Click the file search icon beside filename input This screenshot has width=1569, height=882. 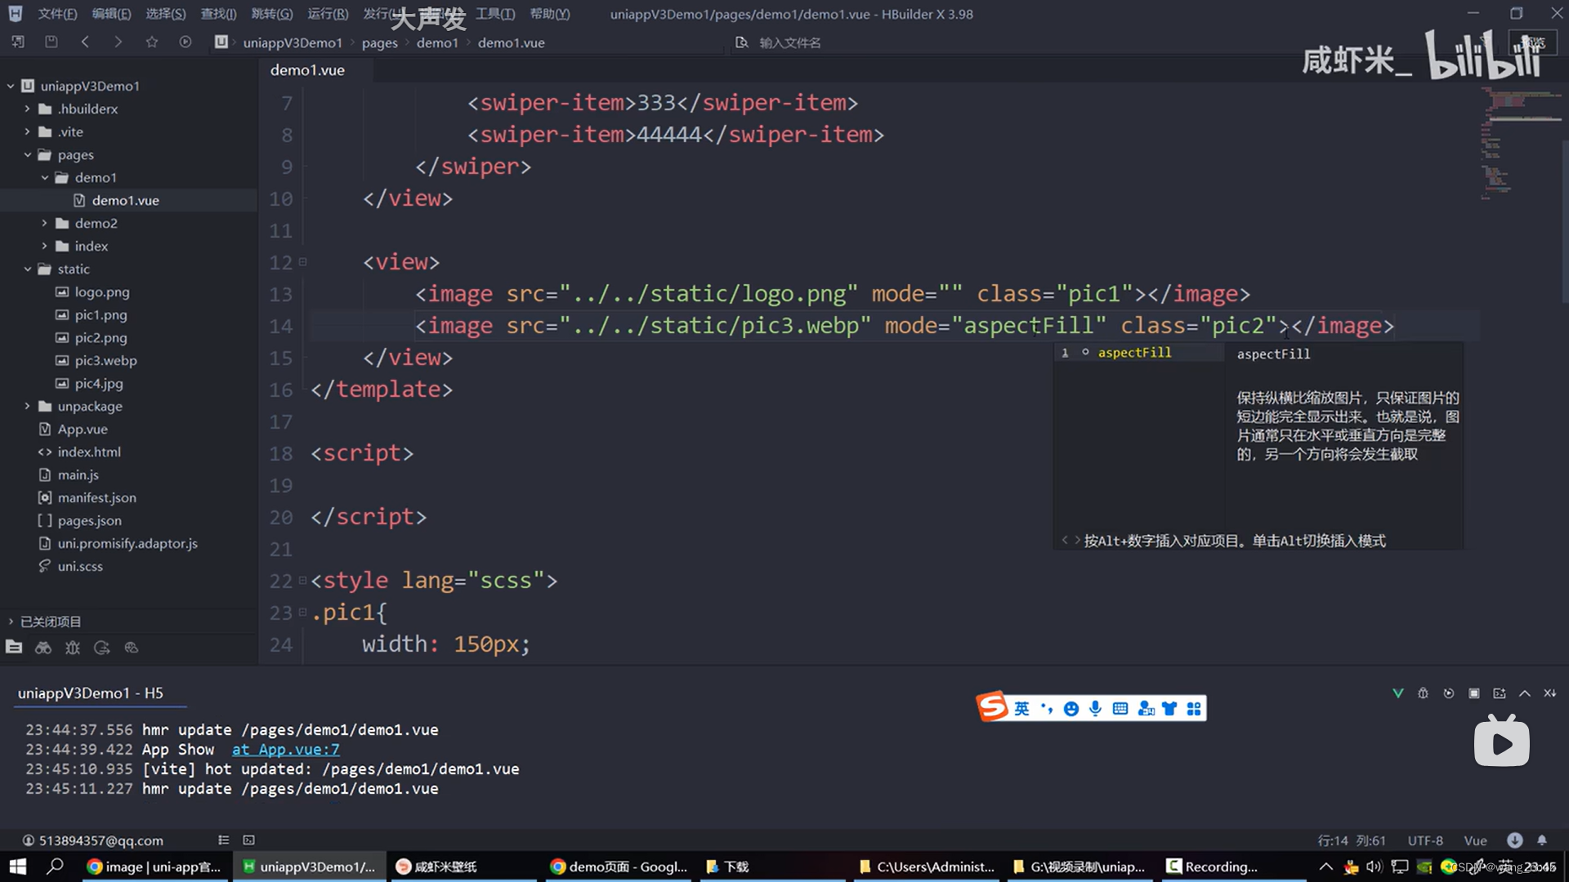pyautogui.click(x=741, y=42)
